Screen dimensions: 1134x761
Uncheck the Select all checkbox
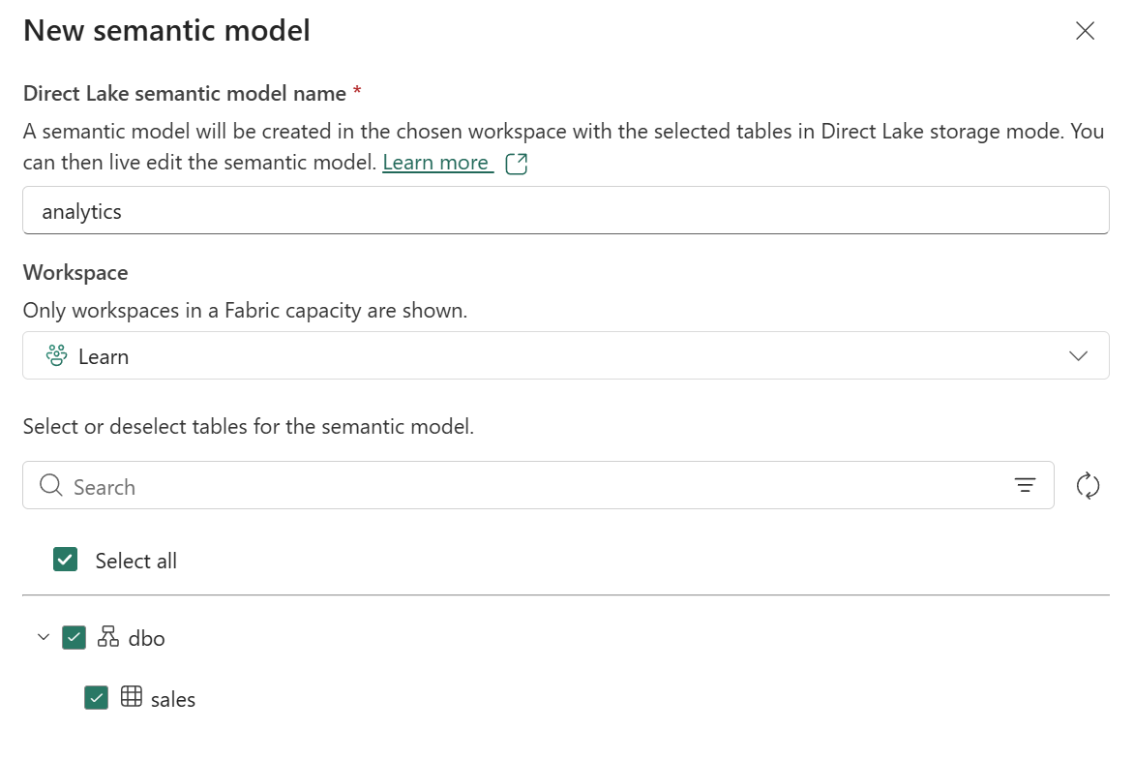click(x=65, y=560)
